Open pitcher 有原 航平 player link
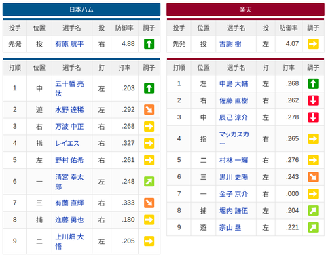 tap(69, 44)
